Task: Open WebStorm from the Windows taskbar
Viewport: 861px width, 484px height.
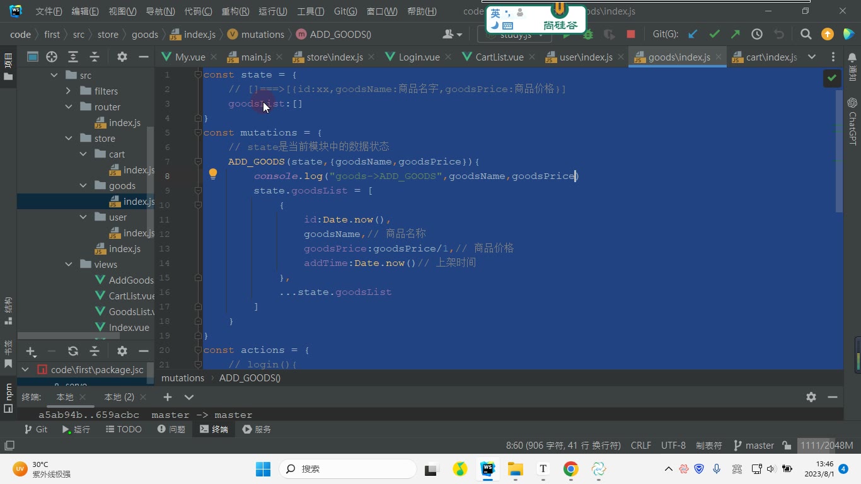Action: tap(488, 469)
